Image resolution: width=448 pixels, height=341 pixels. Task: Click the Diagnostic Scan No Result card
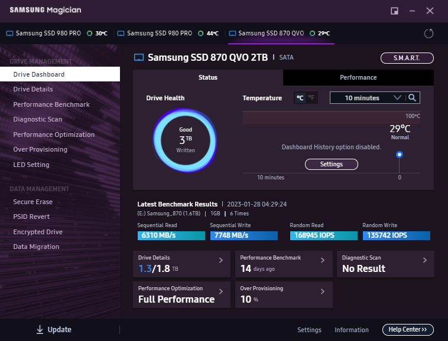tap(386, 264)
